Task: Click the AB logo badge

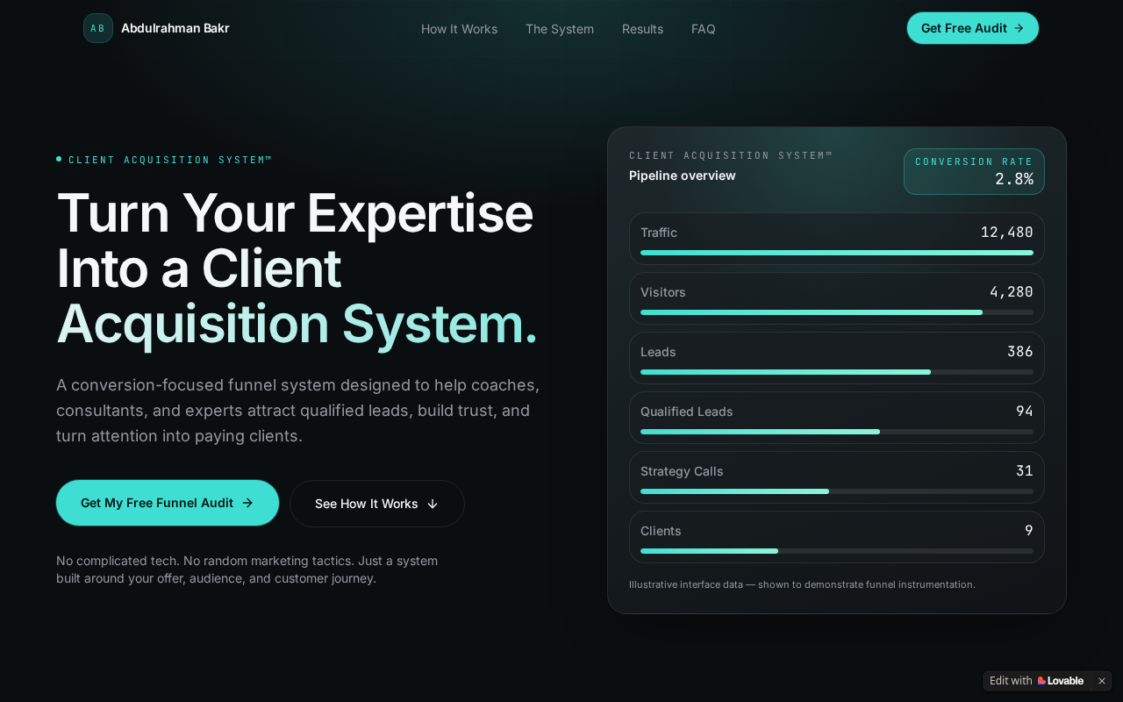Action: (98, 28)
